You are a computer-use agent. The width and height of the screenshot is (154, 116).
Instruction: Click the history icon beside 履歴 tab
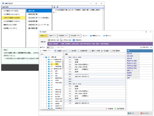pyautogui.click(x=102, y=51)
